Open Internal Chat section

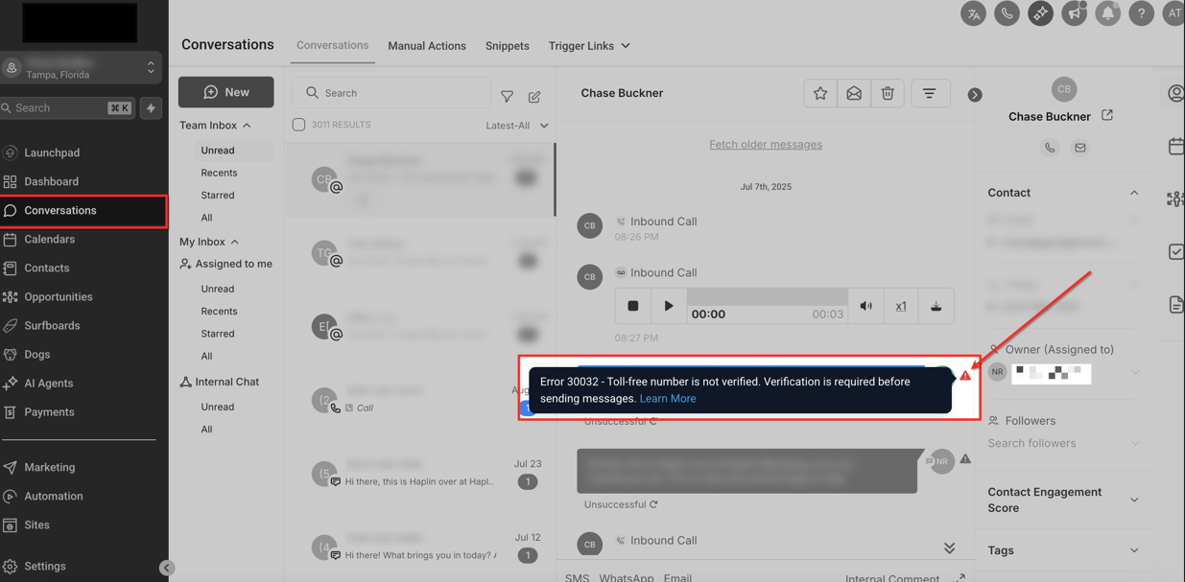[220, 382]
